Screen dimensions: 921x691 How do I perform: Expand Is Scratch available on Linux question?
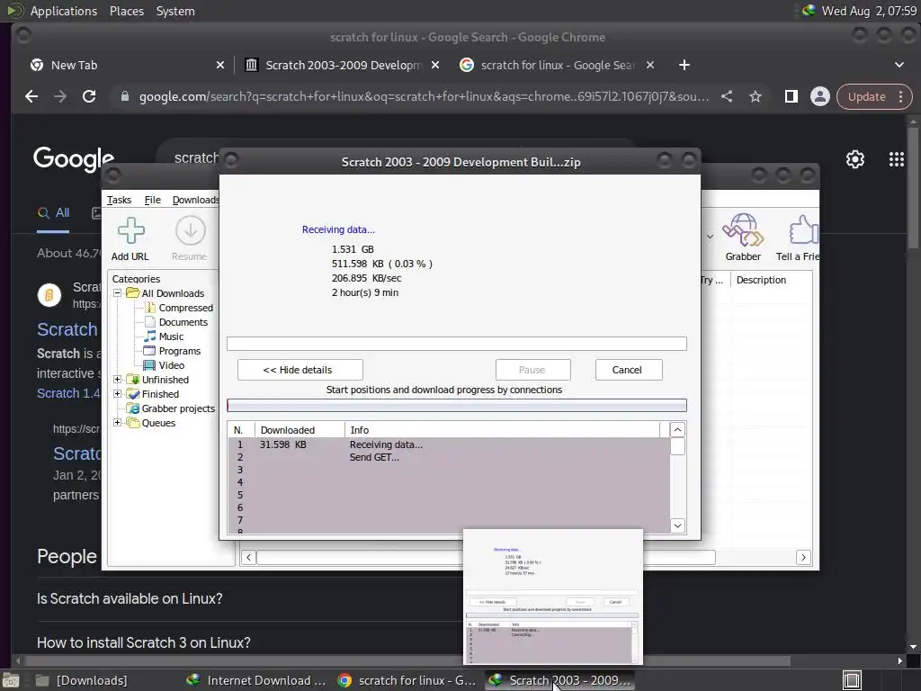[x=130, y=598]
